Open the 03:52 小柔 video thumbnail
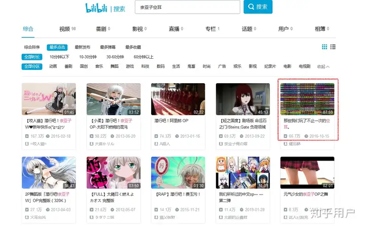This screenshot has height=226, width=365. [114, 99]
